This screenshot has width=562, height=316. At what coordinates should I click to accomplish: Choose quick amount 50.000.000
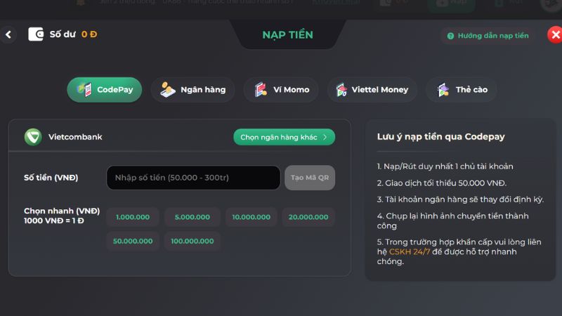[x=133, y=241]
